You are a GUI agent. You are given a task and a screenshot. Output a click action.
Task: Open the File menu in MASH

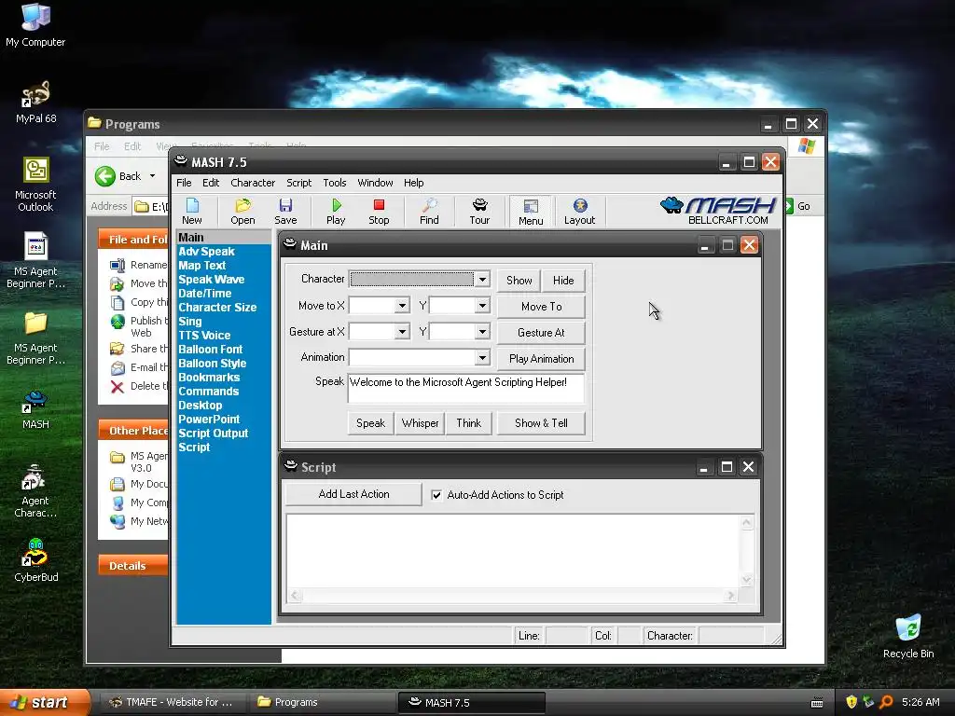[184, 183]
